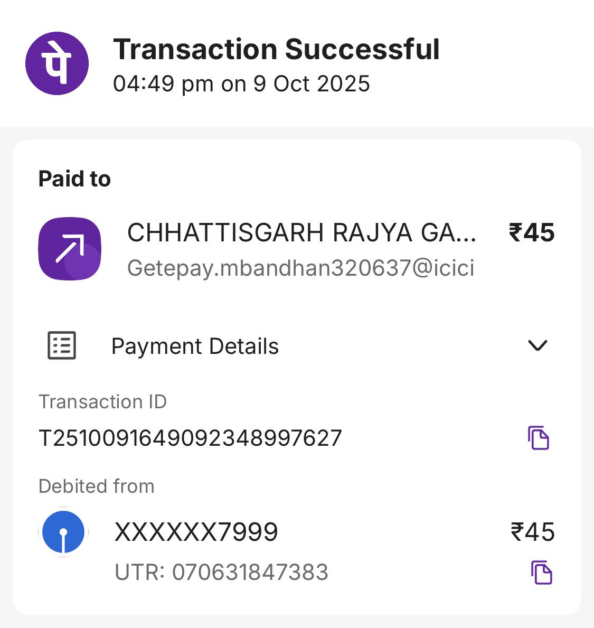This screenshot has width=594, height=628.
Task: Tap the purple arrow merchant icon
Action: [70, 249]
